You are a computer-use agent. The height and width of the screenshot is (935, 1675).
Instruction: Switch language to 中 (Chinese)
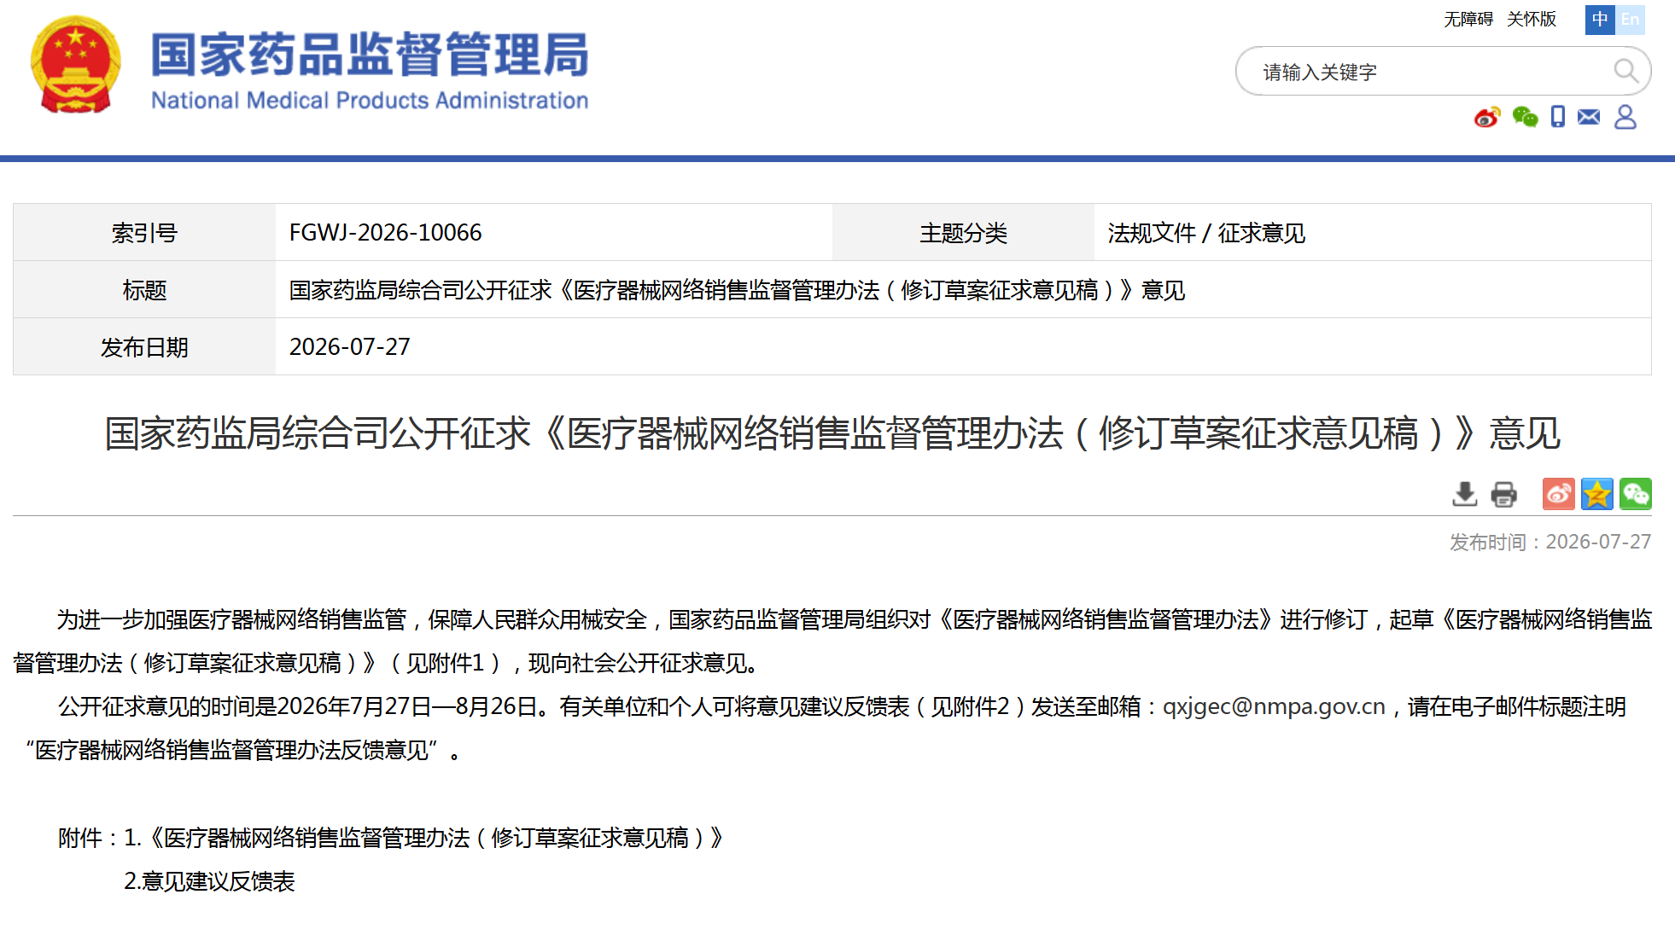(x=1600, y=20)
